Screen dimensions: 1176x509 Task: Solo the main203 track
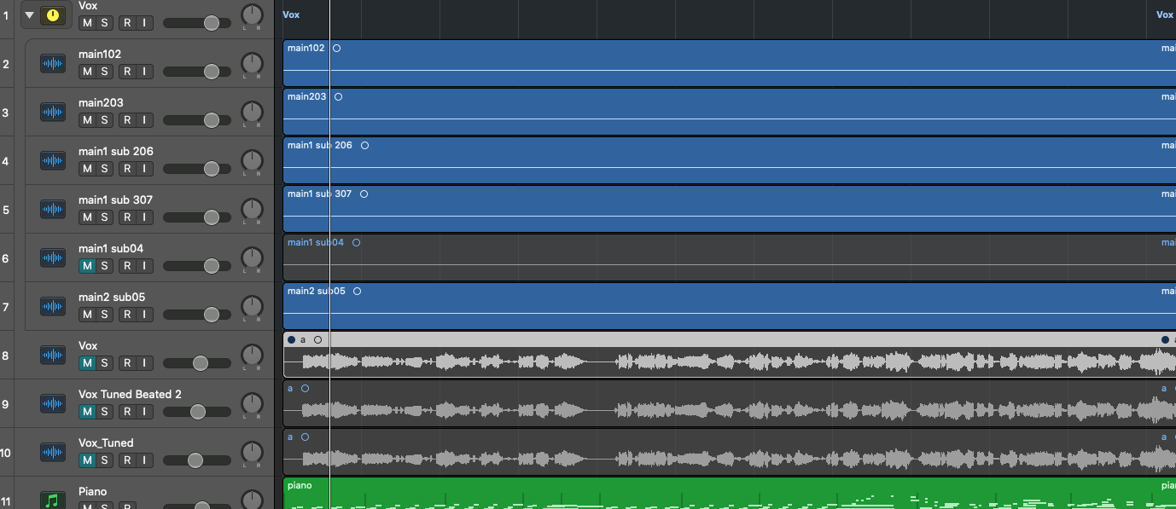(x=104, y=120)
